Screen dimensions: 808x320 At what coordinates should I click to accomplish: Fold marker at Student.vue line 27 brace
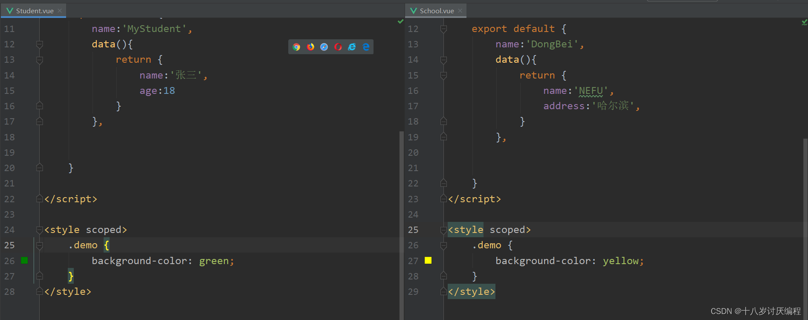pos(40,276)
